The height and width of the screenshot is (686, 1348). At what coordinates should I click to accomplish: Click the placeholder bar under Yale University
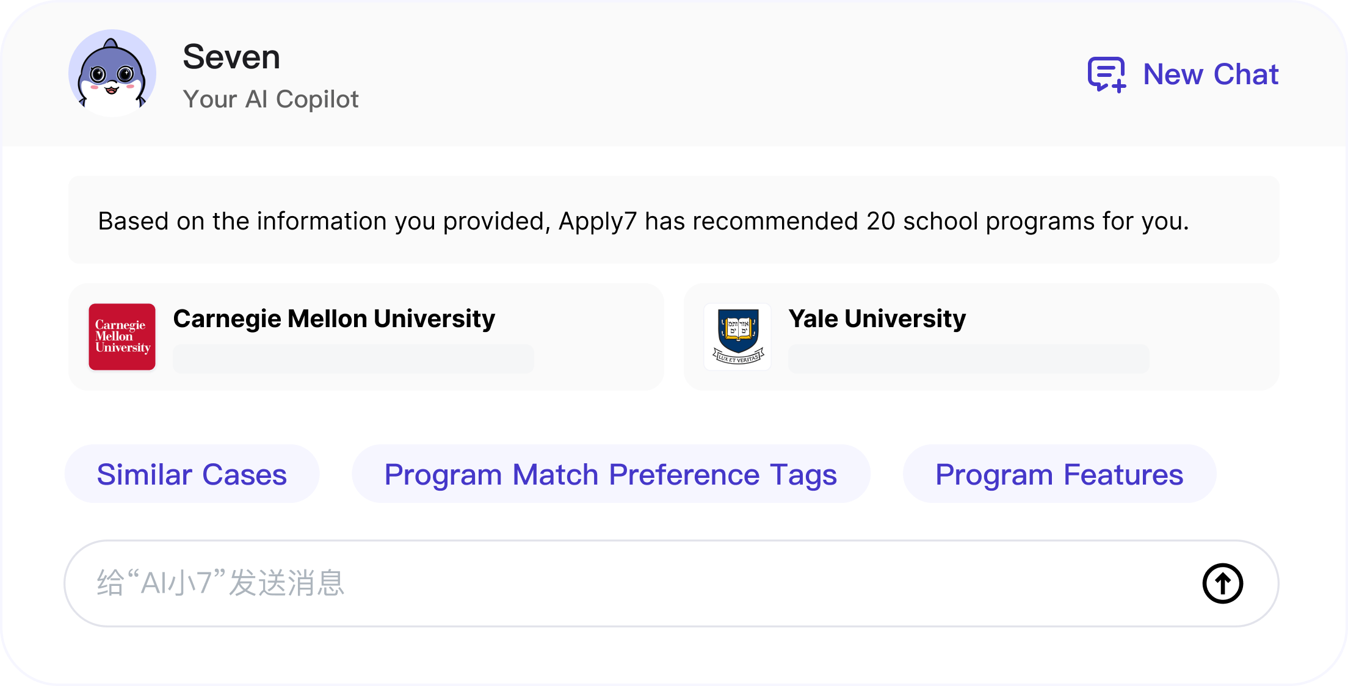969,358
